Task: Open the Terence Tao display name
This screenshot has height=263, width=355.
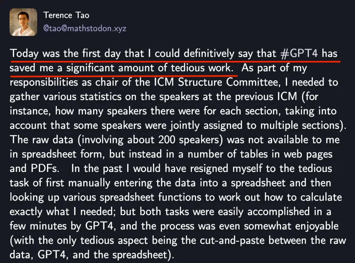Action: (66, 15)
